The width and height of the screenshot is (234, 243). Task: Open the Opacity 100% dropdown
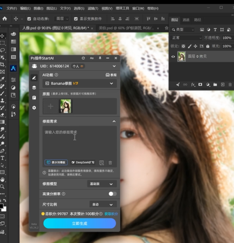click(227, 38)
